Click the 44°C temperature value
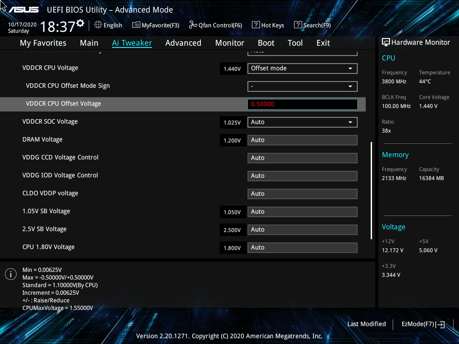 [x=425, y=82]
